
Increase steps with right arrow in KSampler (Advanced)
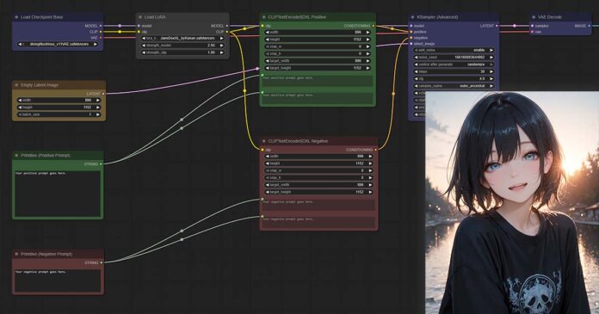pos(491,71)
